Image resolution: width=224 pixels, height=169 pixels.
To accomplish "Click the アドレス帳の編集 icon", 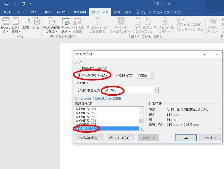I will [x=77, y=21].
